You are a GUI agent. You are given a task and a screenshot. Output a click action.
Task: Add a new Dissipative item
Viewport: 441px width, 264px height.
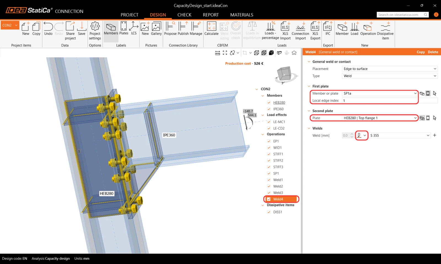tap(385, 31)
